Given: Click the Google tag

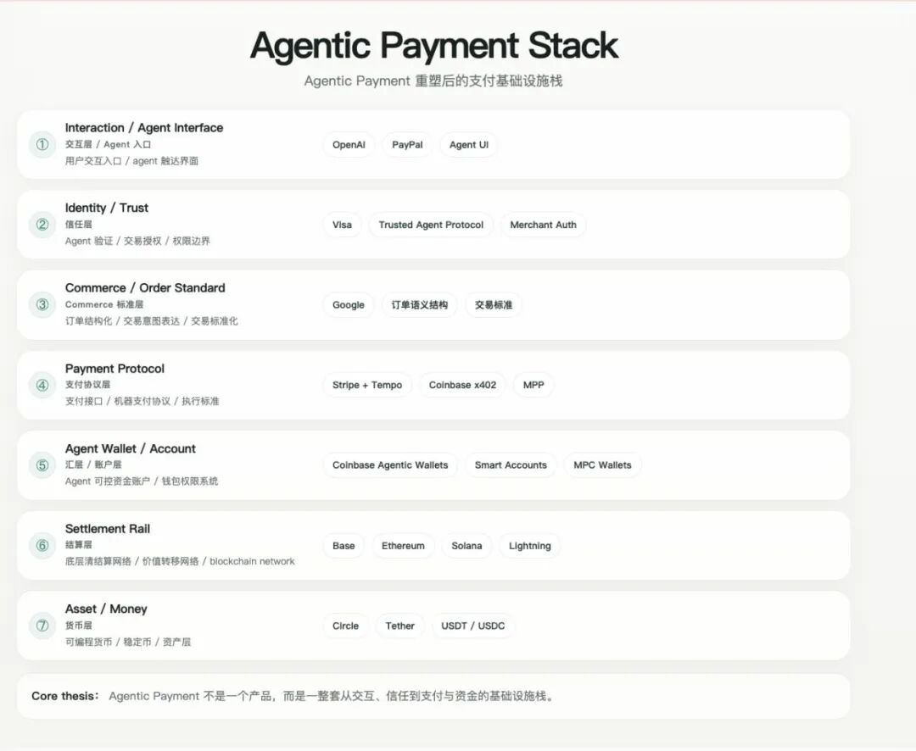Looking at the screenshot, I should tap(349, 305).
